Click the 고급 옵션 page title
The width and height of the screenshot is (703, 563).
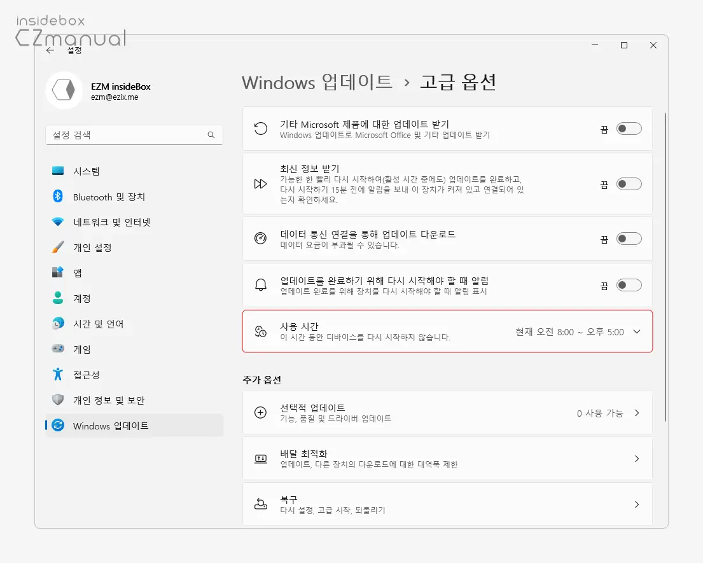458,83
